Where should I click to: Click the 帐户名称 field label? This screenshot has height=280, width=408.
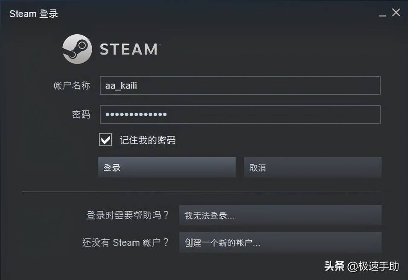pos(72,85)
